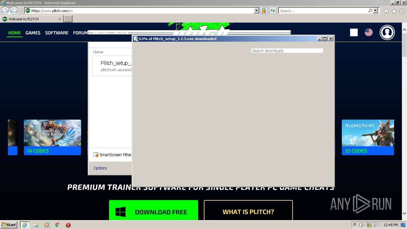Close the Welcome to PLITCH tab
This screenshot has height=229, width=407.
pos(60,19)
